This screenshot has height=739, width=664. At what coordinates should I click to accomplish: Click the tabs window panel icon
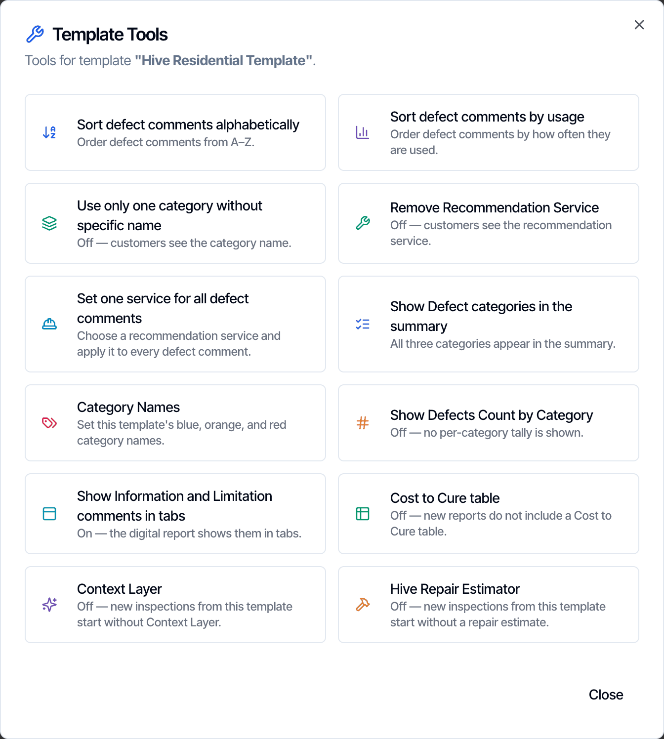(x=49, y=514)
